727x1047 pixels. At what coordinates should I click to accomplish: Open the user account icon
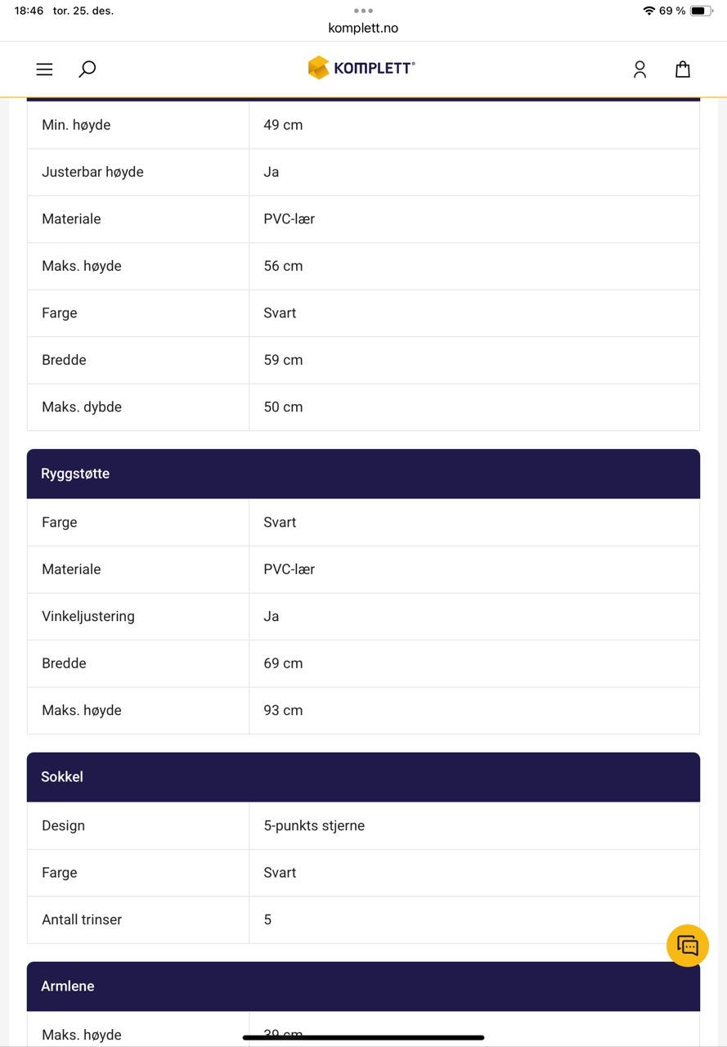click(639, 70)
